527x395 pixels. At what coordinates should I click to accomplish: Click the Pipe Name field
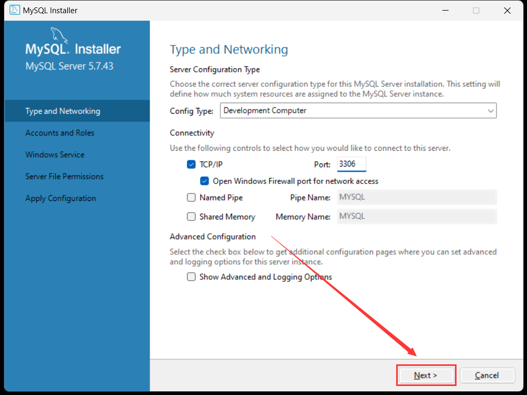[417, 197]
